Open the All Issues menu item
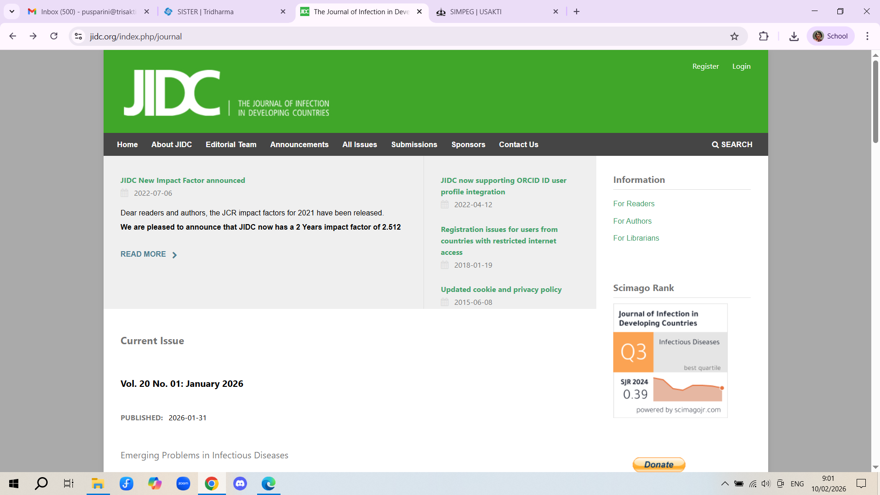Viewport: 880px width, 495px height. [359, 144]
